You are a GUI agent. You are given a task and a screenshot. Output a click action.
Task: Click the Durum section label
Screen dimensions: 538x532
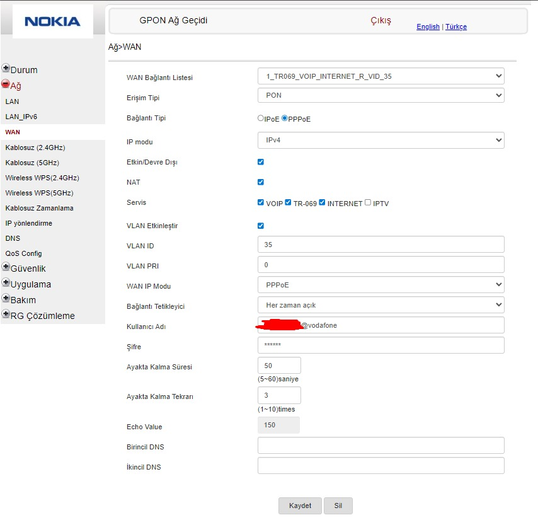pos(24,70)
